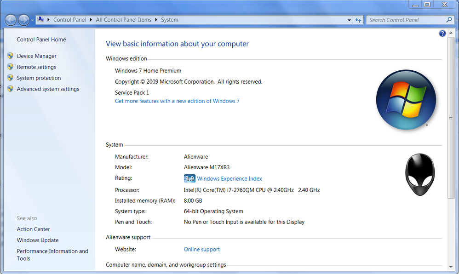
Task: Click the Forward navigation arrow button
Action: pos(24,20)
